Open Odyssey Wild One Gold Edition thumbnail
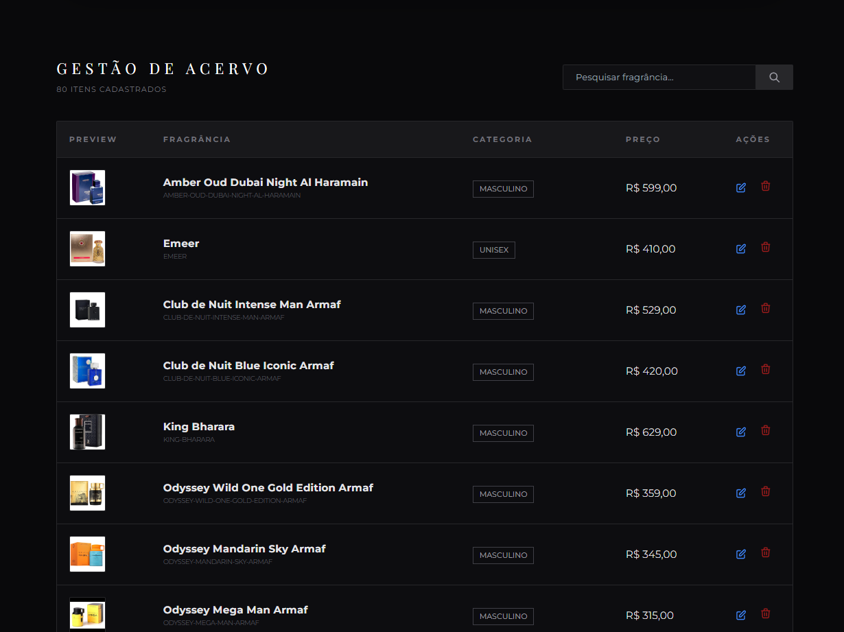Image resolution: width=844 pixels, height=632 pixels. [87, 493]
